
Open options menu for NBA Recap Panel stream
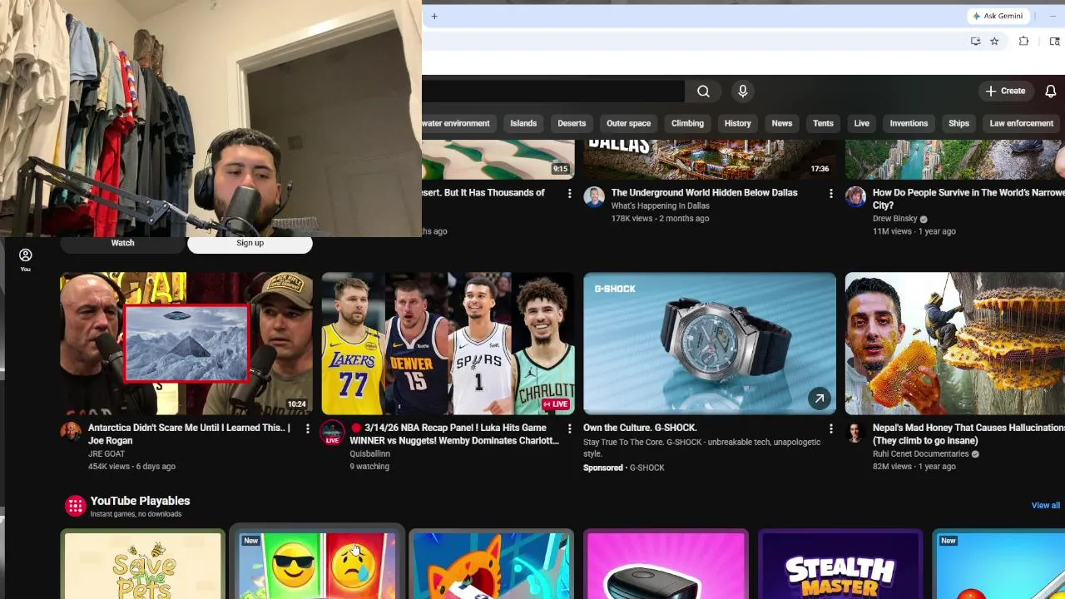click(569, 428)
